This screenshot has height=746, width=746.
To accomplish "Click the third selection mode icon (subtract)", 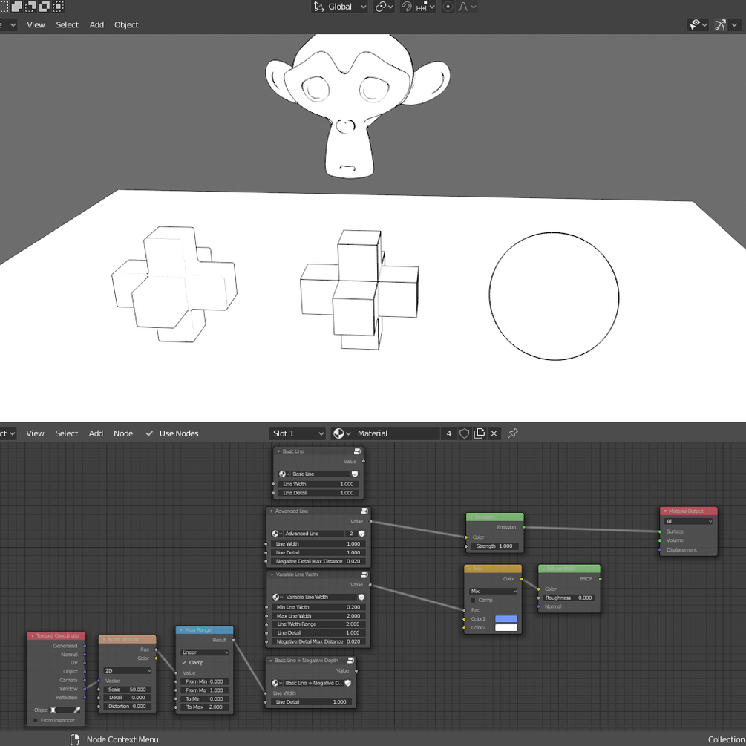I will [x=30, y=6].
